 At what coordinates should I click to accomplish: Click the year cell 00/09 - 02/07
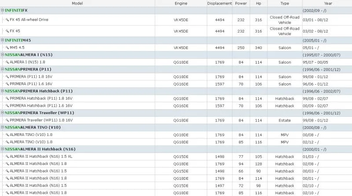(315, 106)
